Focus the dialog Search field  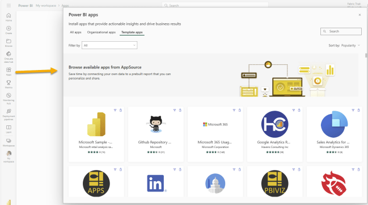pyautogui.click(x=341, y=31)
